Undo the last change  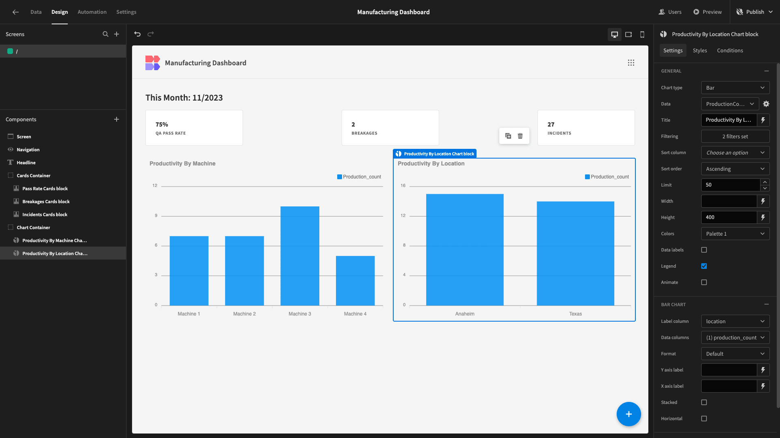[x=137, y=34]
